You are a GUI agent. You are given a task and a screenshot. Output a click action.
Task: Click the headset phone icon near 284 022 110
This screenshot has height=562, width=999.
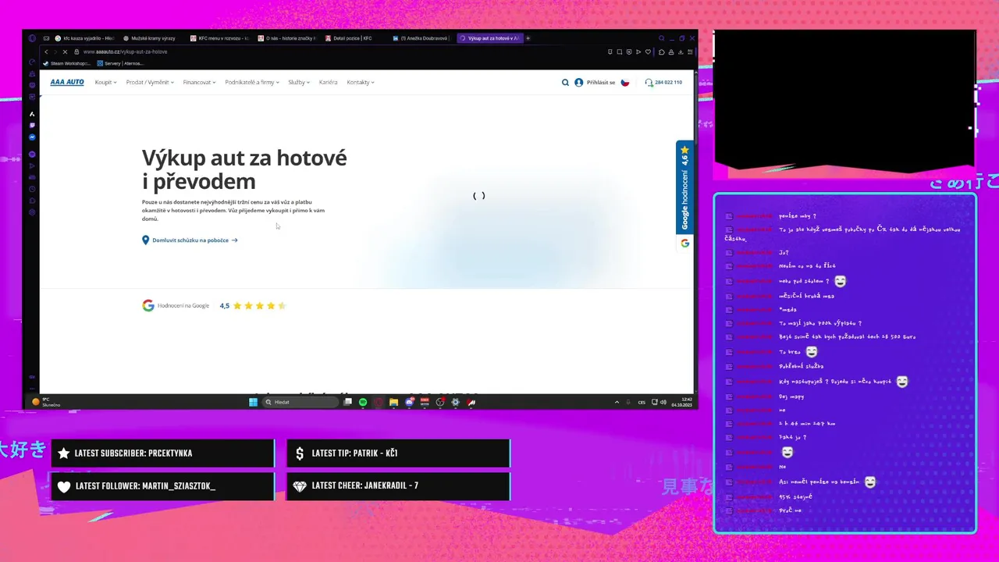(649, 82)
